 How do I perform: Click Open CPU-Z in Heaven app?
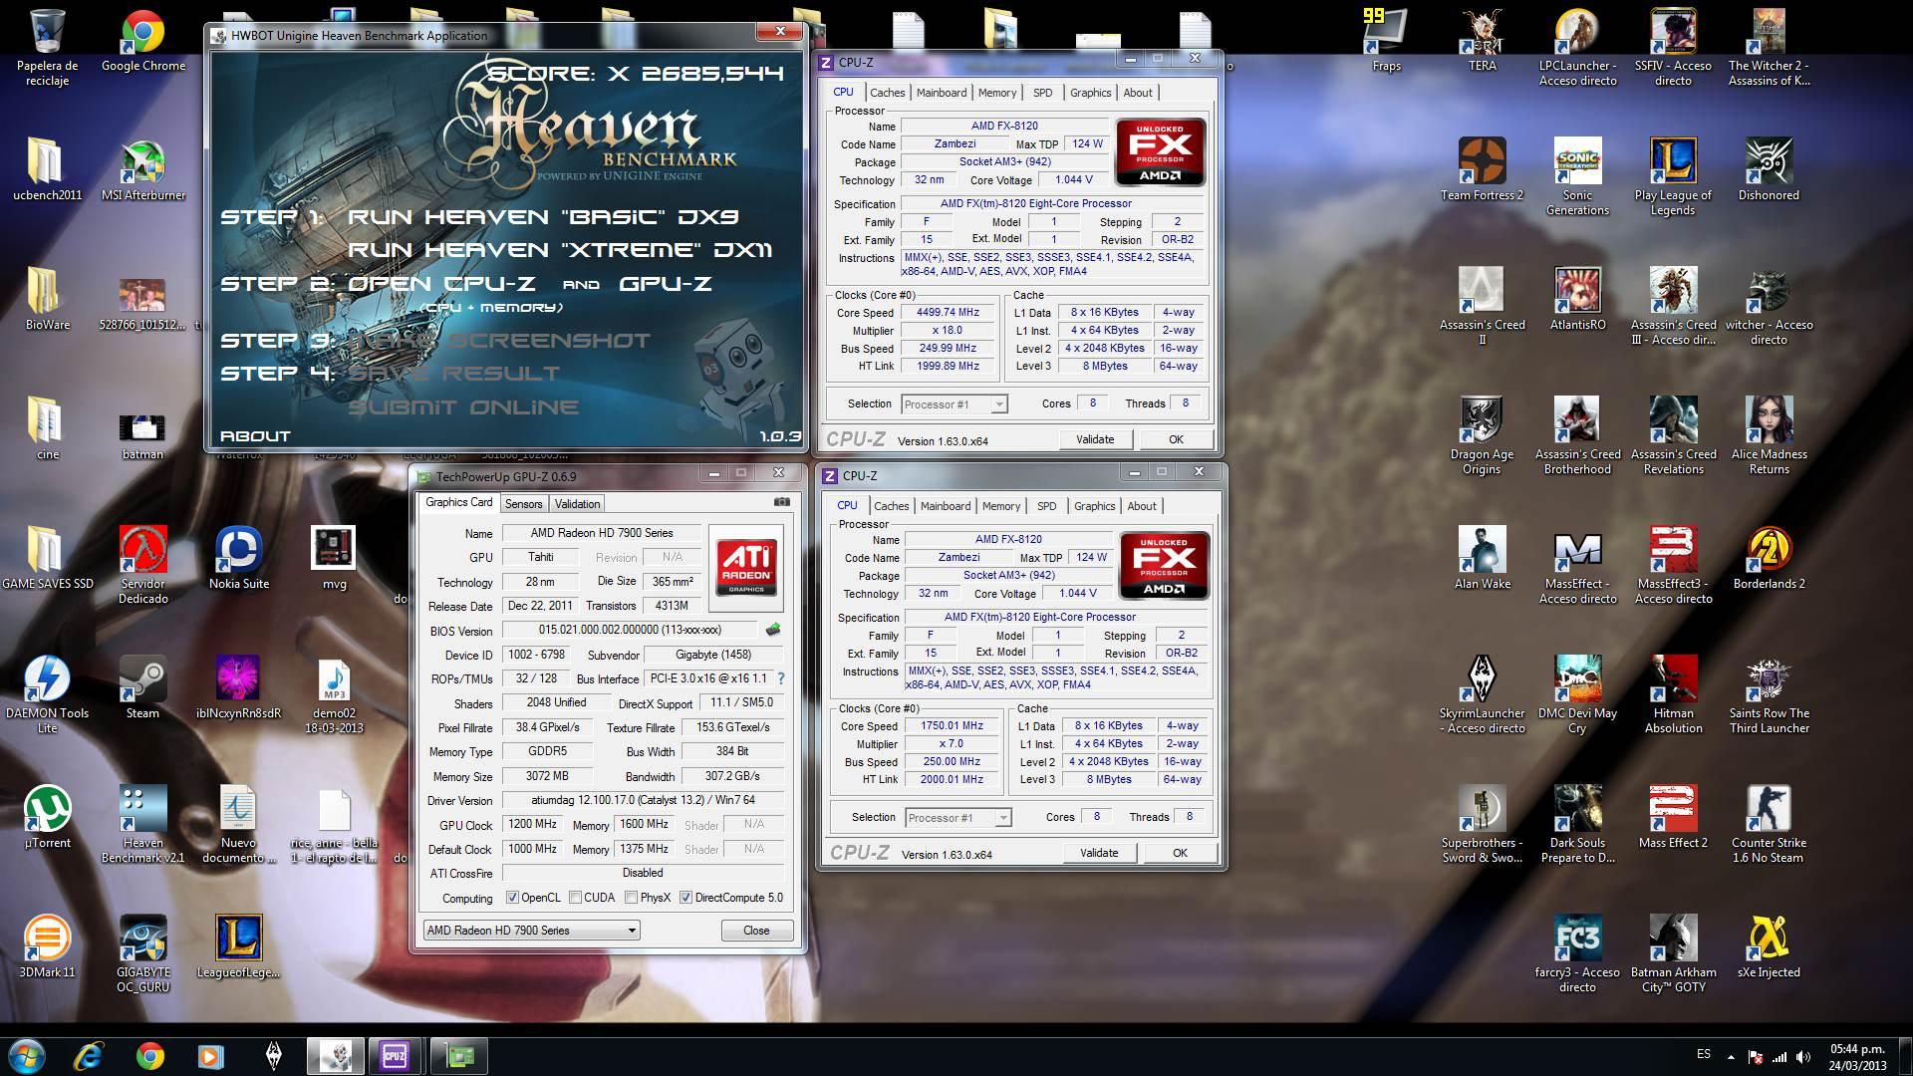click(x=441, y=284)
